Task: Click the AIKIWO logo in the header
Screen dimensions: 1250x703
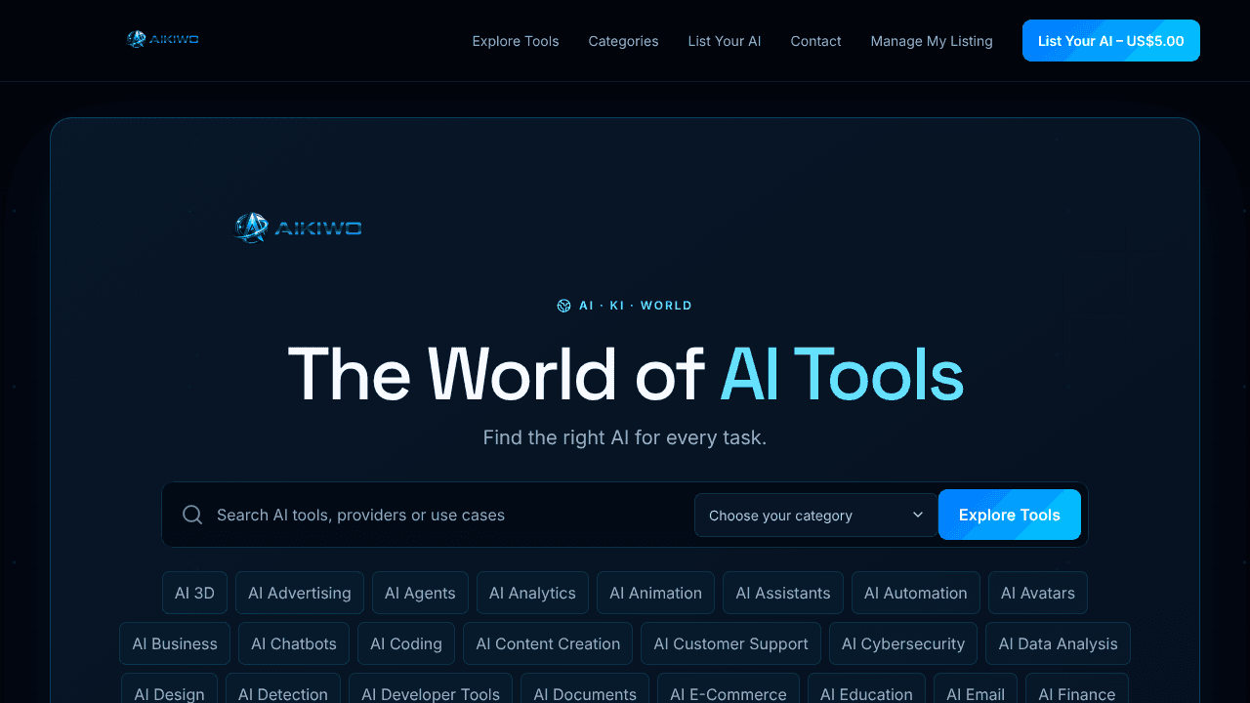Action: coord(163,39)
